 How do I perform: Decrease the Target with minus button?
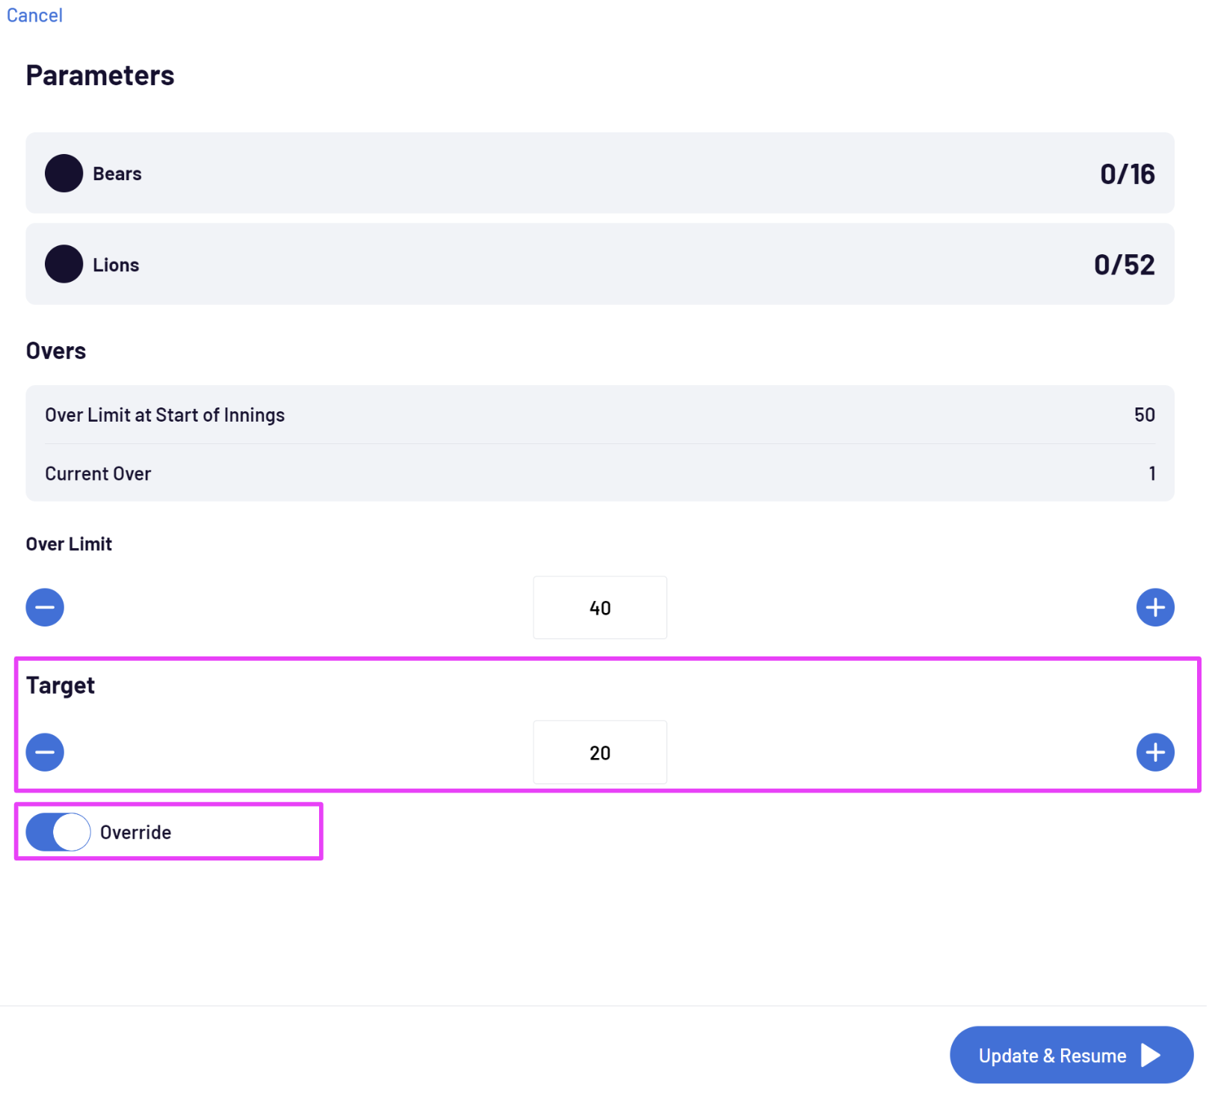coord(45,753)
